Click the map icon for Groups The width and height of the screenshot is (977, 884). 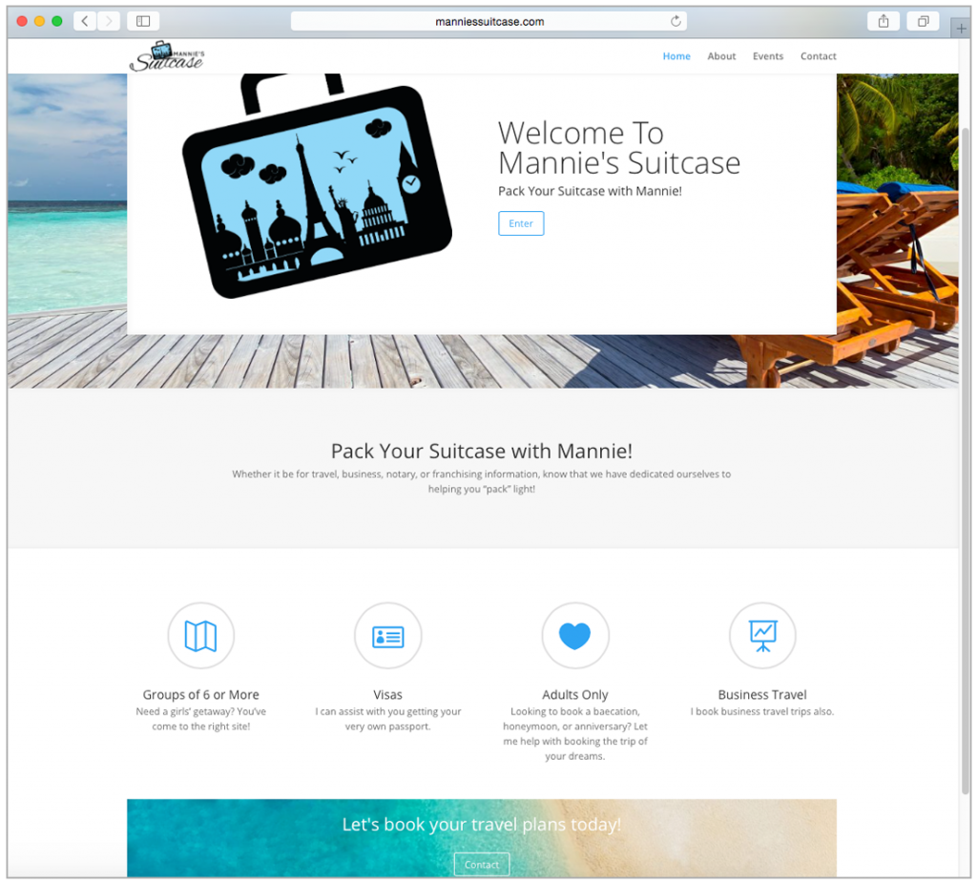(200, 636)
